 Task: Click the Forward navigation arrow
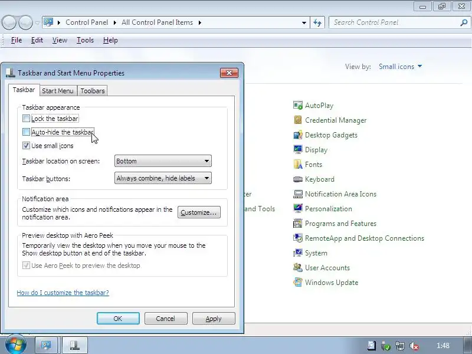[x=26, y=22]
